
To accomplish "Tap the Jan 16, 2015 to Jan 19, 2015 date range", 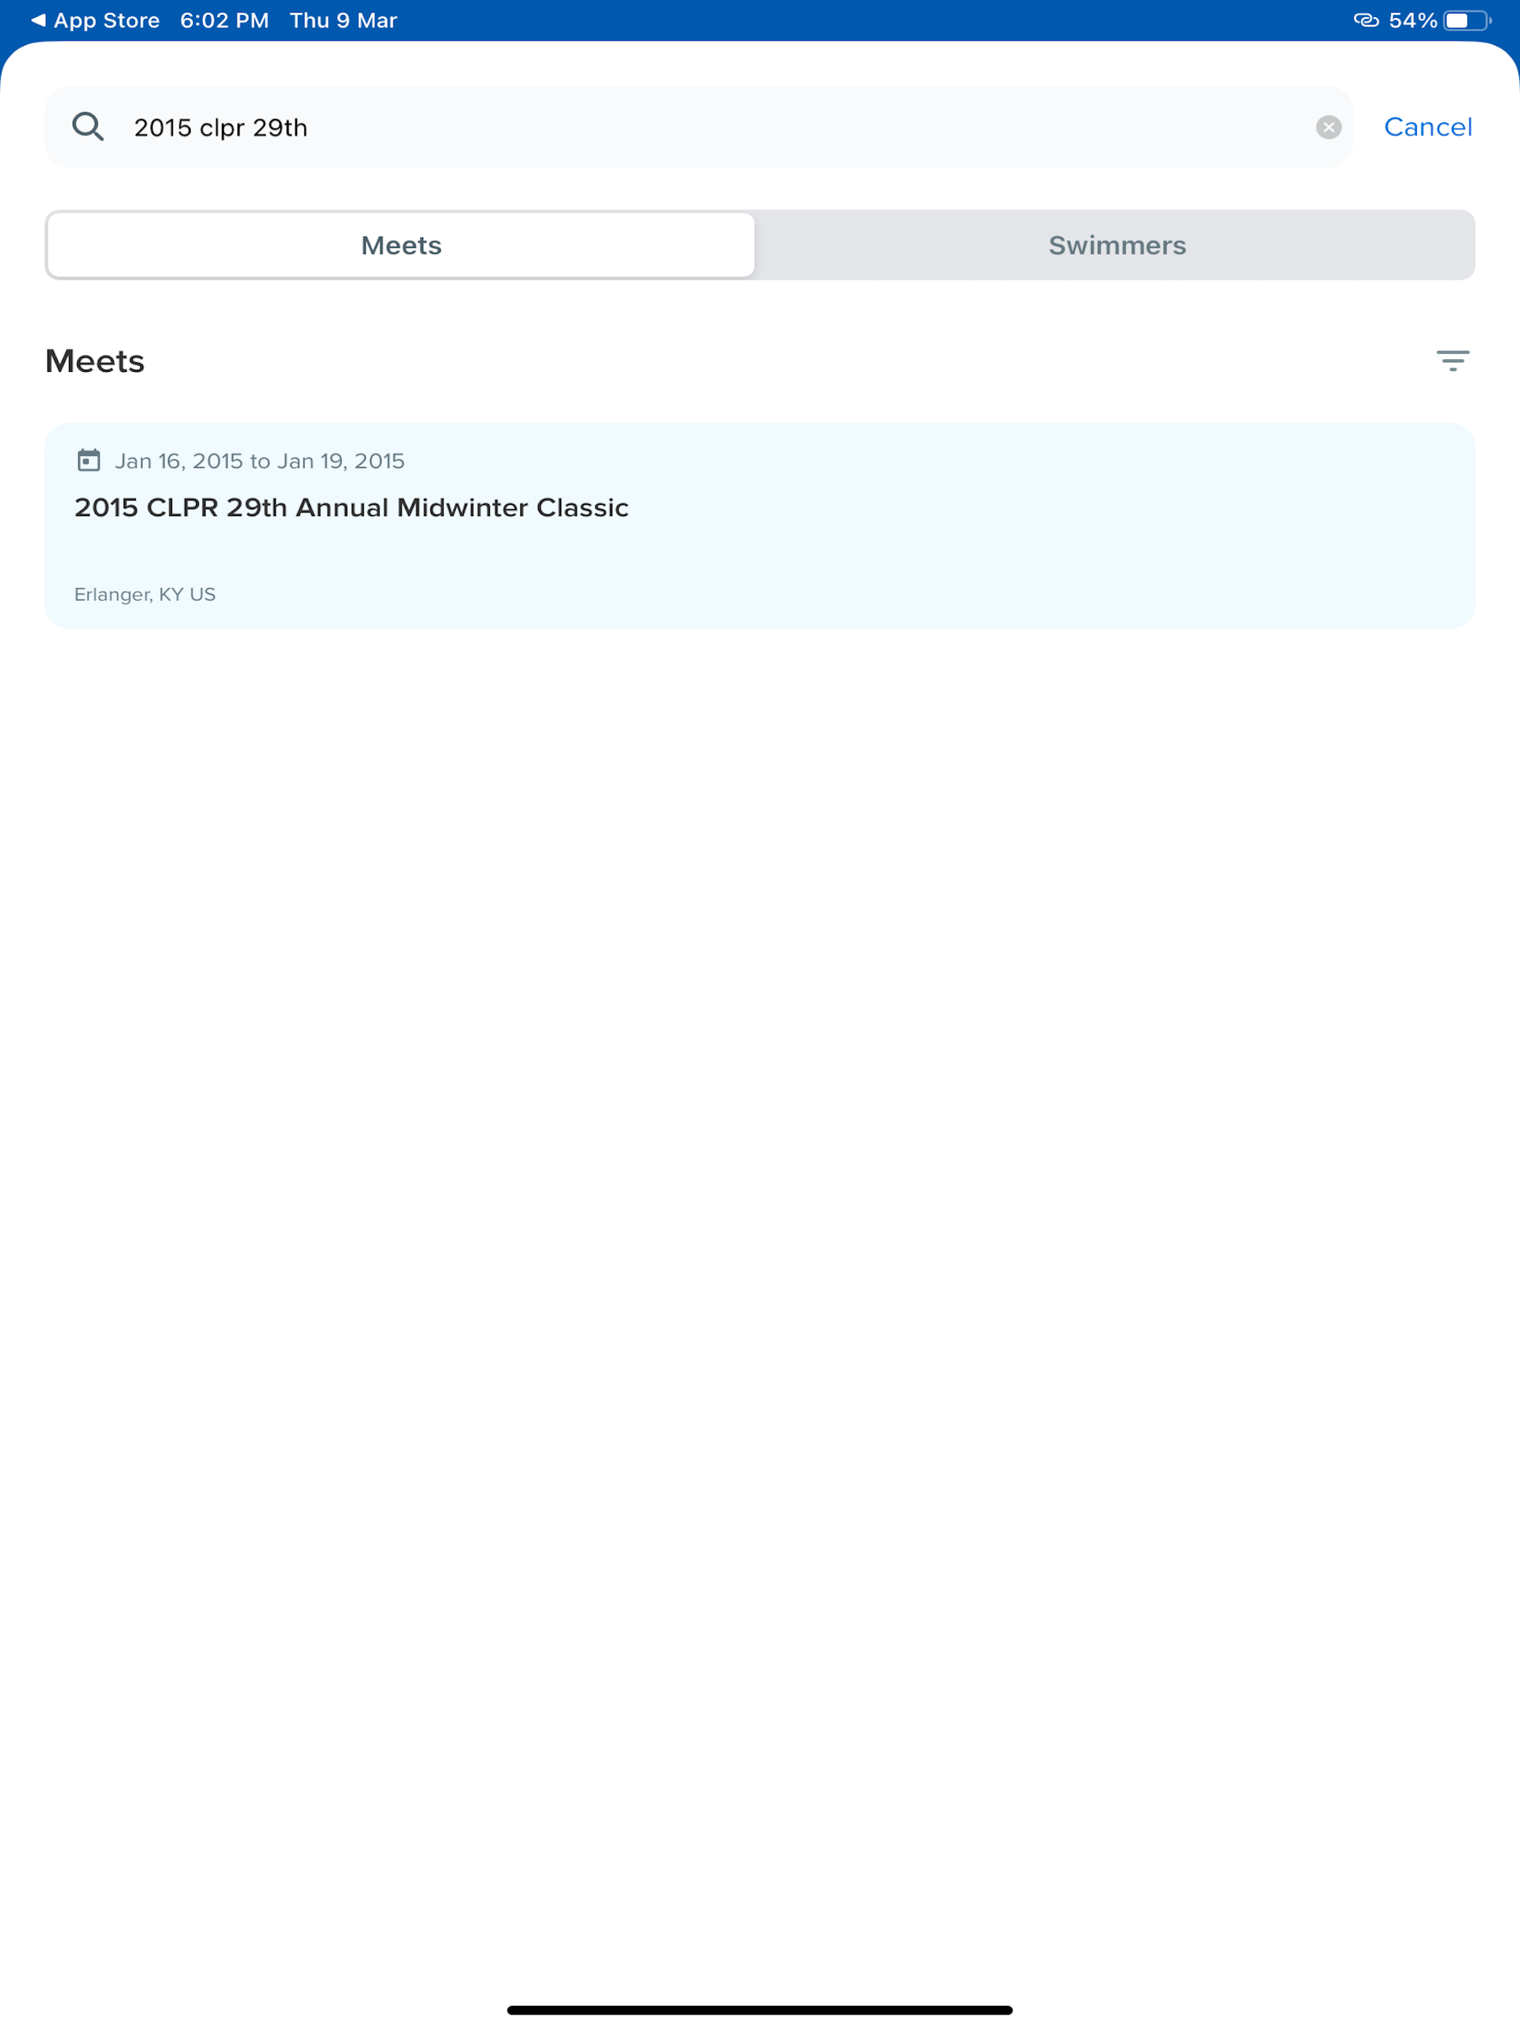I will pos(260,461).
